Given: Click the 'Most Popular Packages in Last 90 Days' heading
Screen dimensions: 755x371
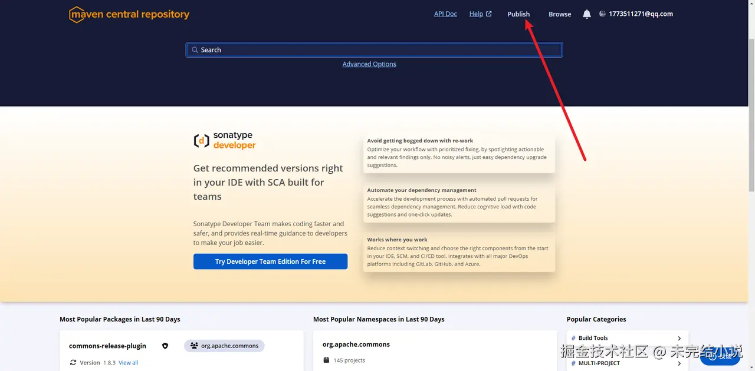Looking at the screenshot, I should coord(120,319).
